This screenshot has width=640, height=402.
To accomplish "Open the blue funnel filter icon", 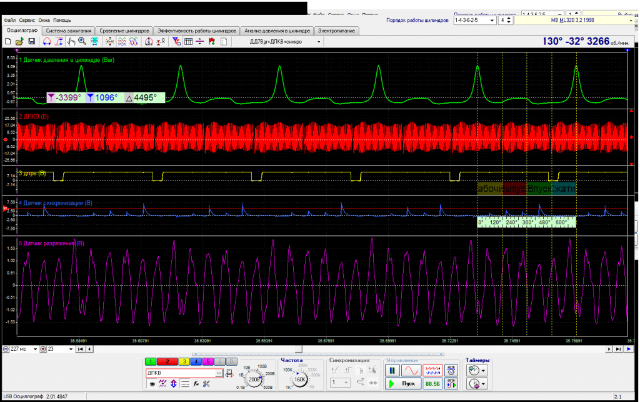I will coord(176,42).
